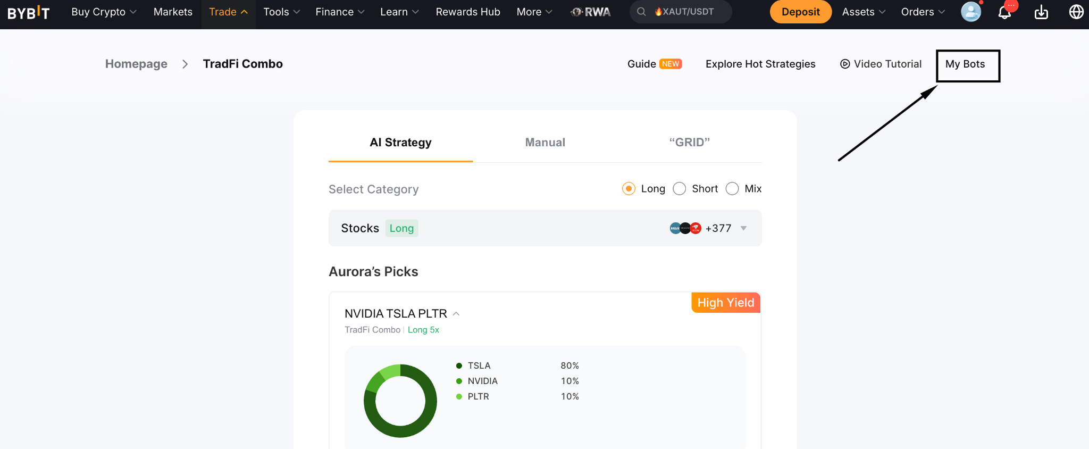Click the RWA logo in the navbar
The height and width of the screenshot is (449, 1089).
(591, 12)
